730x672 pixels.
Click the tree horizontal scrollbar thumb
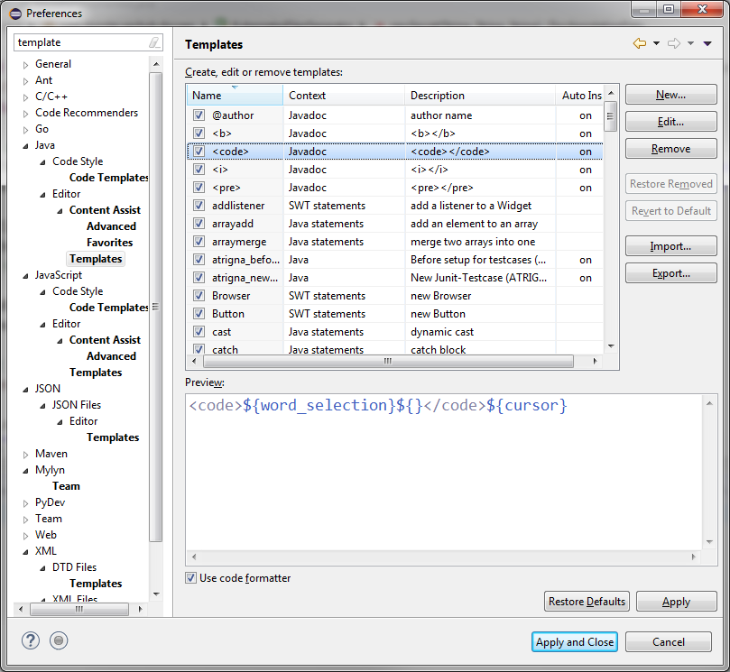79,609
